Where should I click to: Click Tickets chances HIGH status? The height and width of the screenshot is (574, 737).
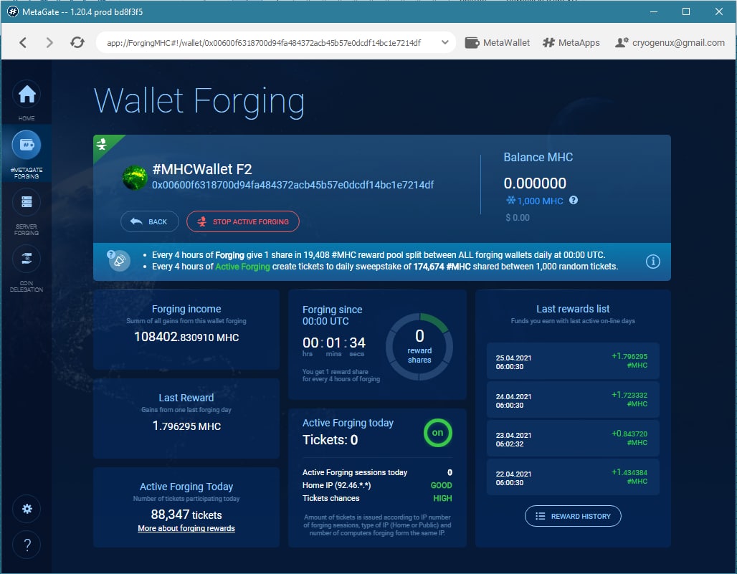[x=442, y=498]
